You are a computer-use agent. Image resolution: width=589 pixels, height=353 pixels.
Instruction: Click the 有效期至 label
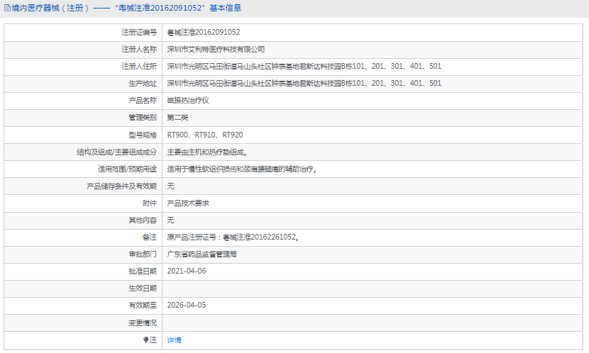(x=143, y=305)
